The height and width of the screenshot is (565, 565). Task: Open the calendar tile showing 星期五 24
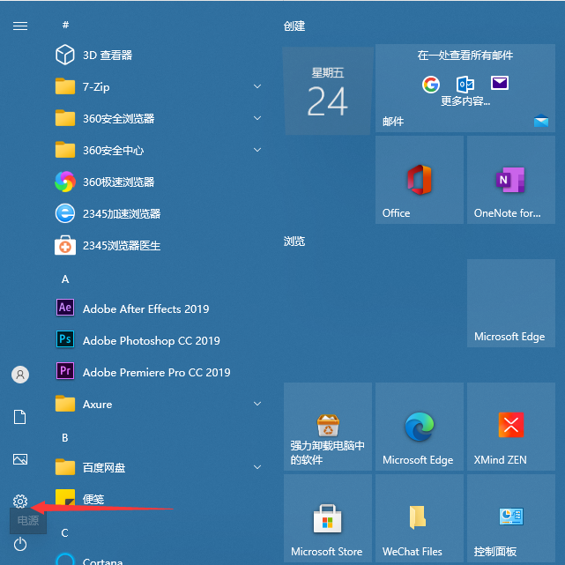328,92
